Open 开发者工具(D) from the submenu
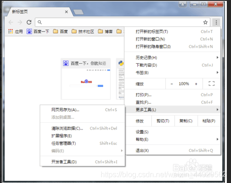Image resolution: width=231 pixels, height=183 pixels. (x=83, y=162)
